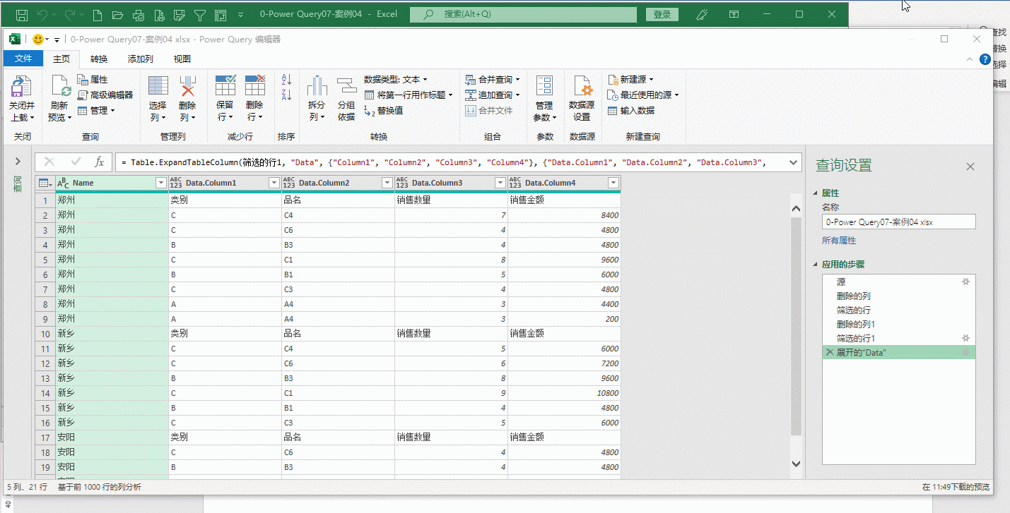Close the Query Settings (查询设置) pane
The width and height of the screenshot is (1010, 513).
point(970,167)
